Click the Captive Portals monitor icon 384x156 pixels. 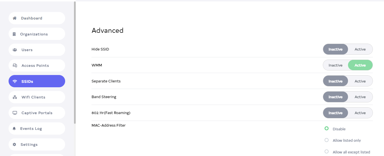click(x=15, y=113)
